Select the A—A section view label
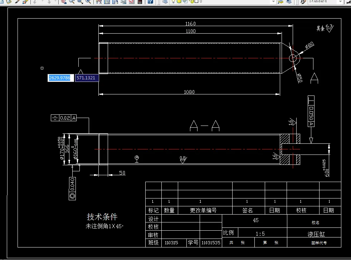351x260 pixels. coord(205,126)
